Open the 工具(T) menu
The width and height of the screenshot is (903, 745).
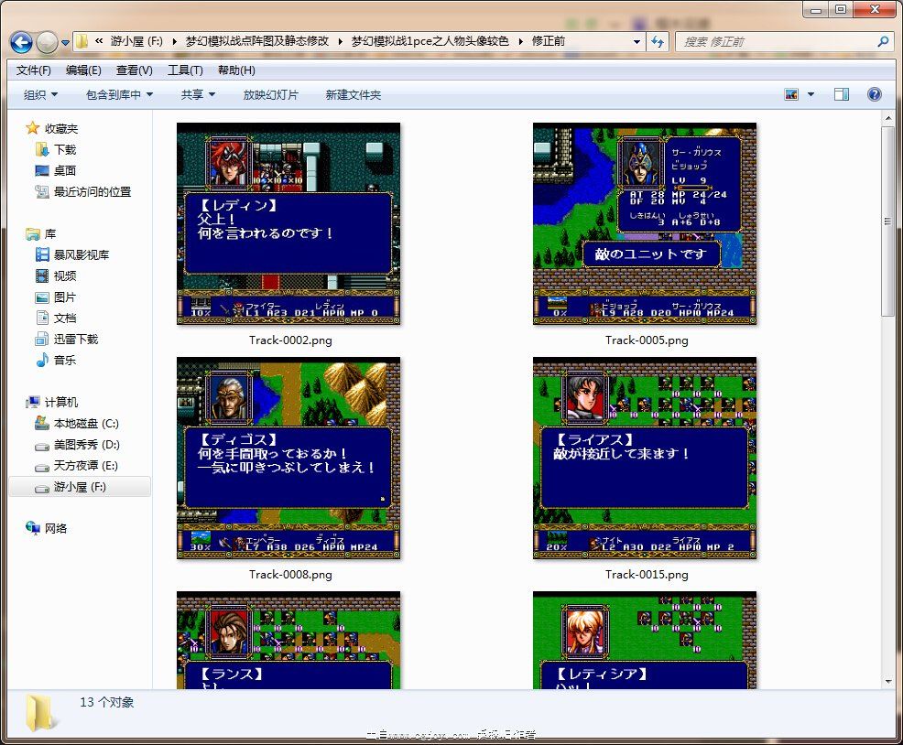tap(184, 70)
